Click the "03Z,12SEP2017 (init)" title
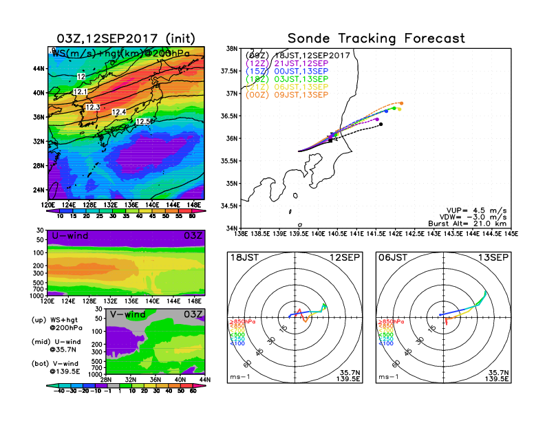Screen dimensions: 545x421 [126, 39]
